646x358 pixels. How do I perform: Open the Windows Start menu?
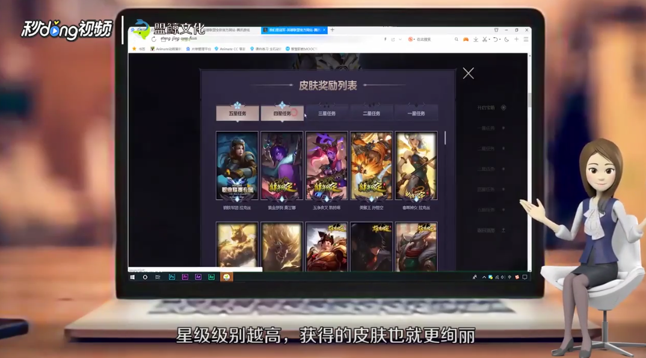pos(132,277)
